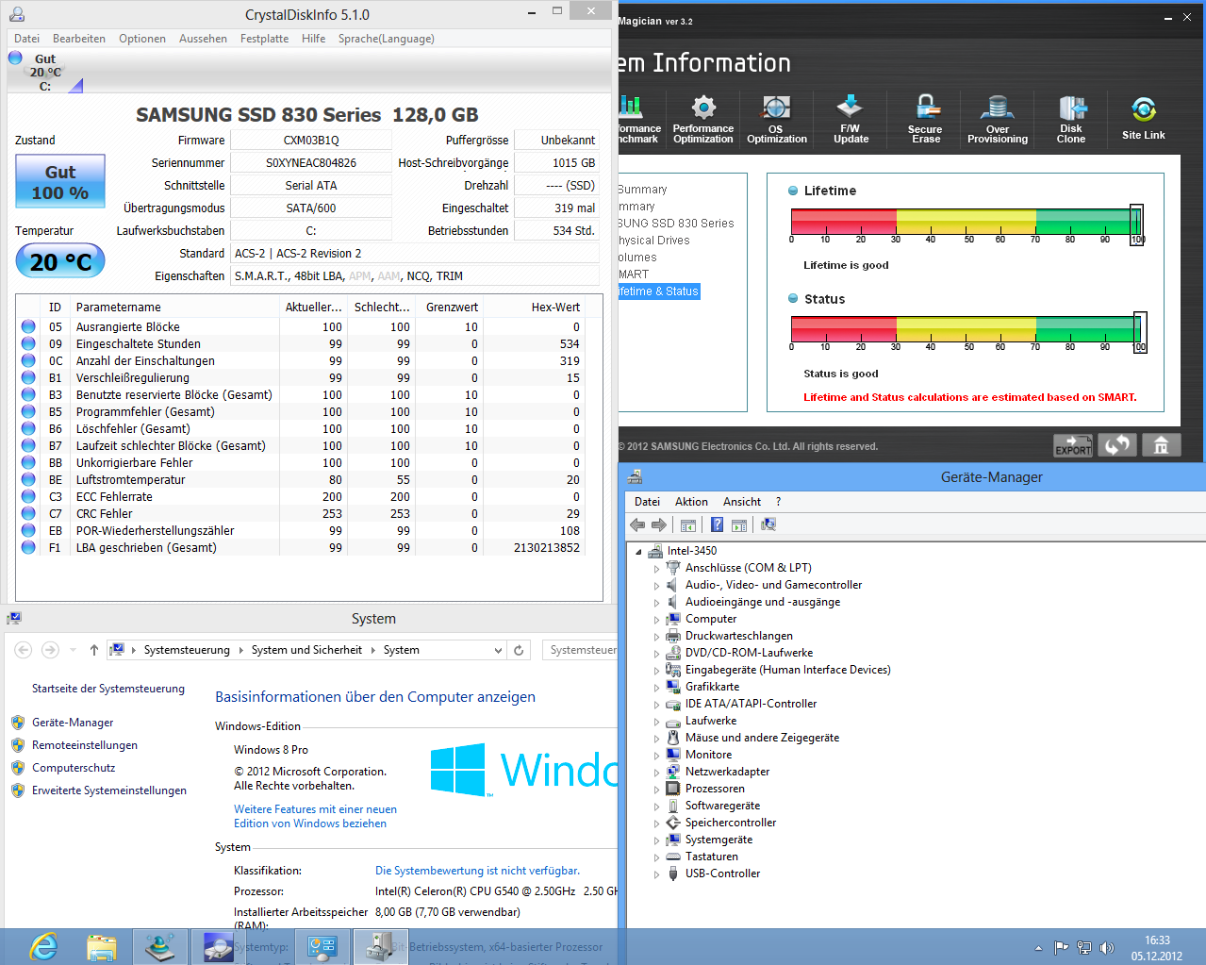The height and width of the screenshot is (965, 1206).
Task: Expand Netzwerkadapter node
Action: (x=657, y=773)
